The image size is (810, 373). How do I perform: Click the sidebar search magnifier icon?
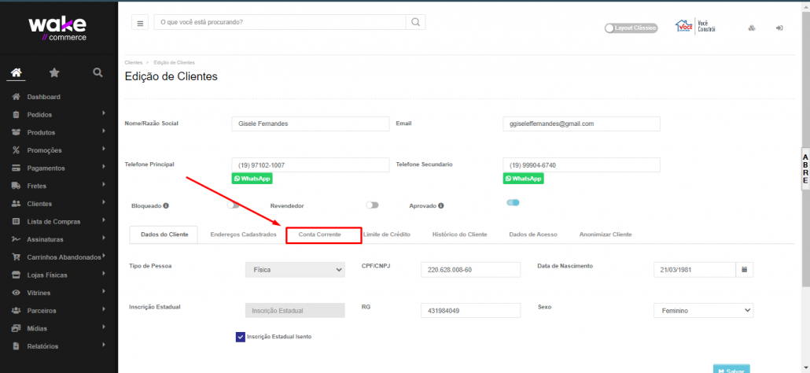98,72
